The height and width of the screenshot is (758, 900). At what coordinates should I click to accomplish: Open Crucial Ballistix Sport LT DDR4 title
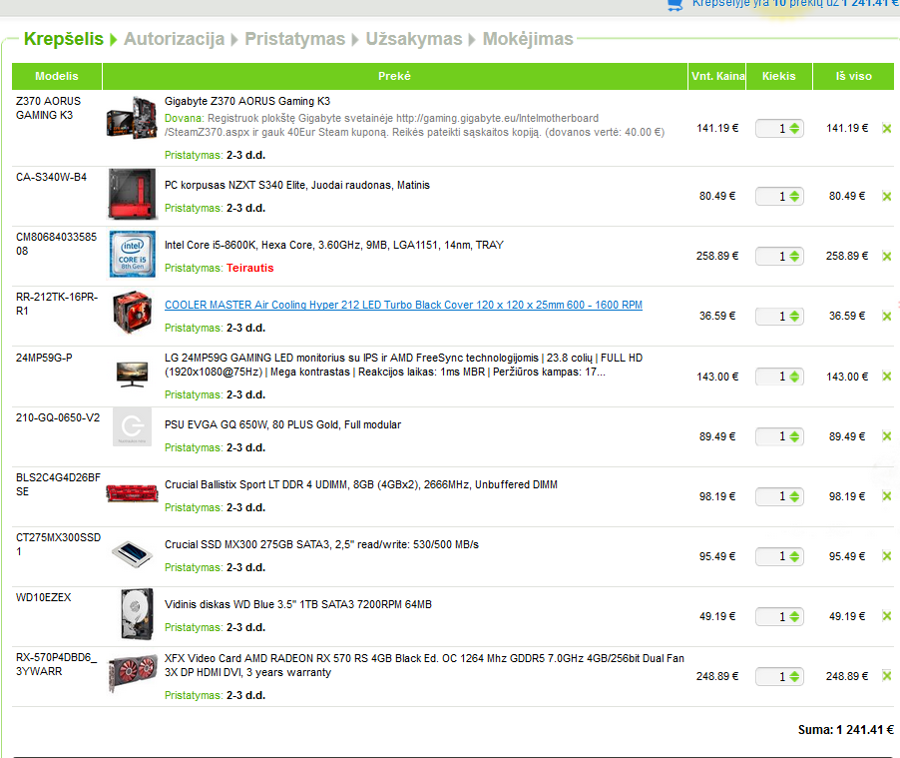tap(361, 484)
